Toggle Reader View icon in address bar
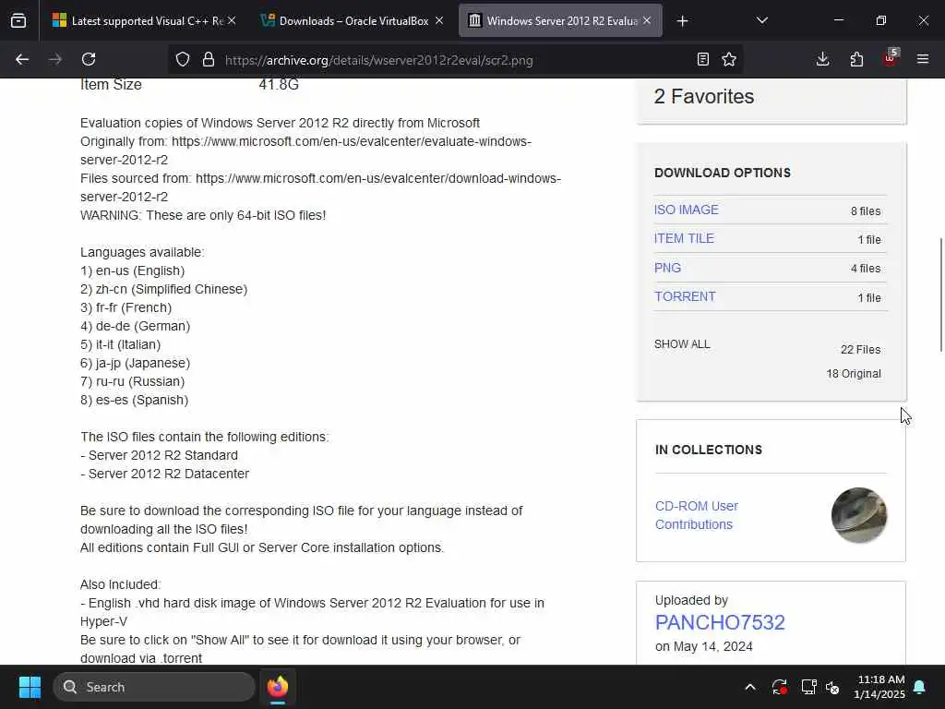Screen dimensions: 945x709 click(x=702, y=59)
